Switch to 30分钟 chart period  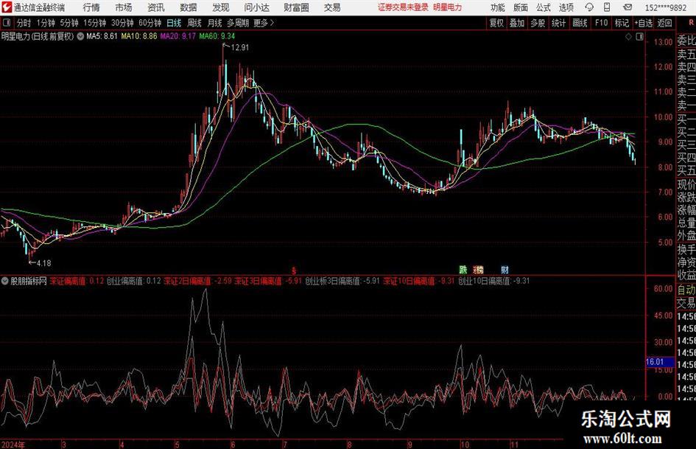tap(122, 23)
